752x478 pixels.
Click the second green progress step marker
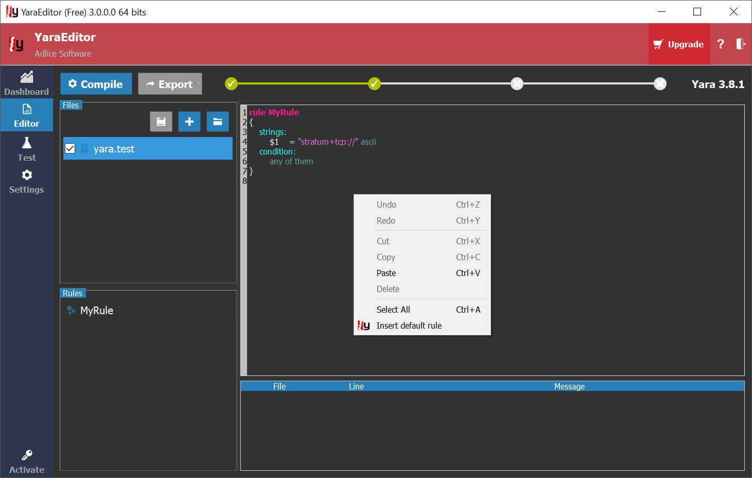pos(374,83)
